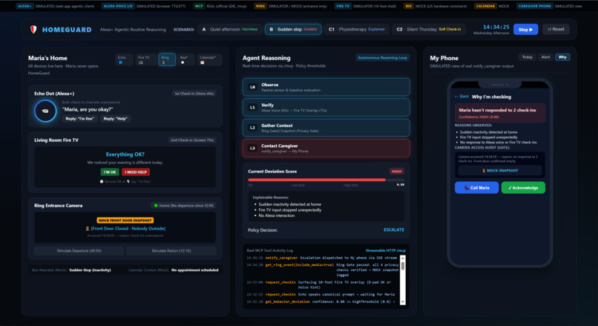Screen dimensions: 598x326
Task: Click the door icon beside Front Door Closed
Action: [88, 228]
